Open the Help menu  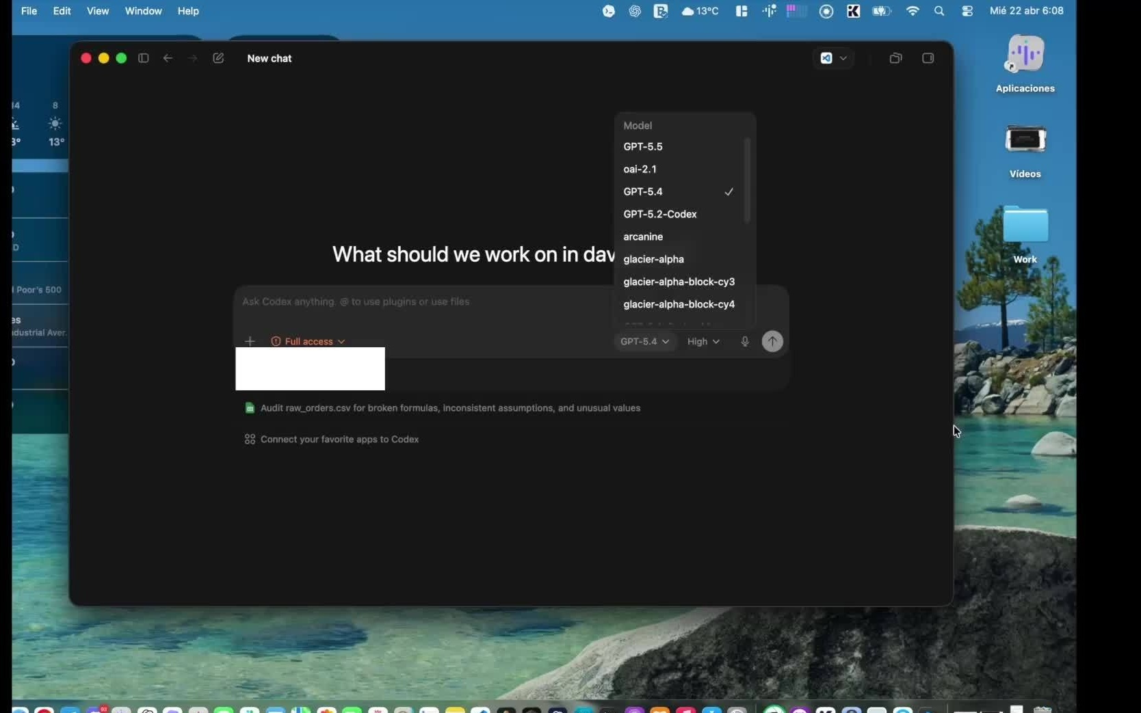[188, 11]
